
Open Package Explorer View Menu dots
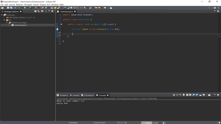46,11
